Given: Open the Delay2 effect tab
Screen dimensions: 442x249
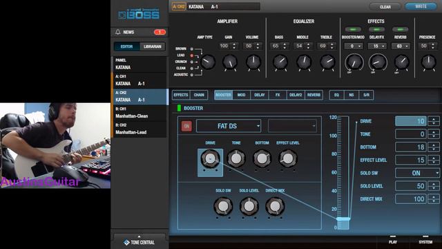Looking at the screenshot, I should [x=296, y=95].
